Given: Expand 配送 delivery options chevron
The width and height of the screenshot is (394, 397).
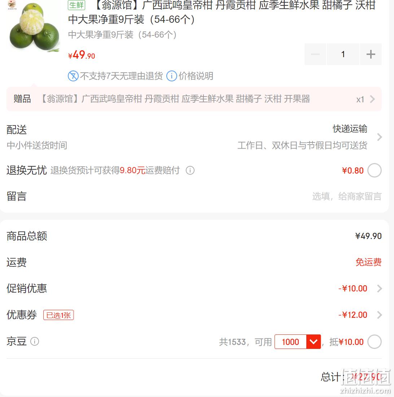Looking at the screenshot, I should click(379, 137).
